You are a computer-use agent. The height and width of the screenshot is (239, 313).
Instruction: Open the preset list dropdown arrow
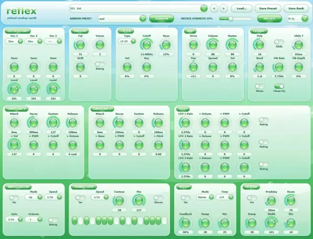click(204, 9)
